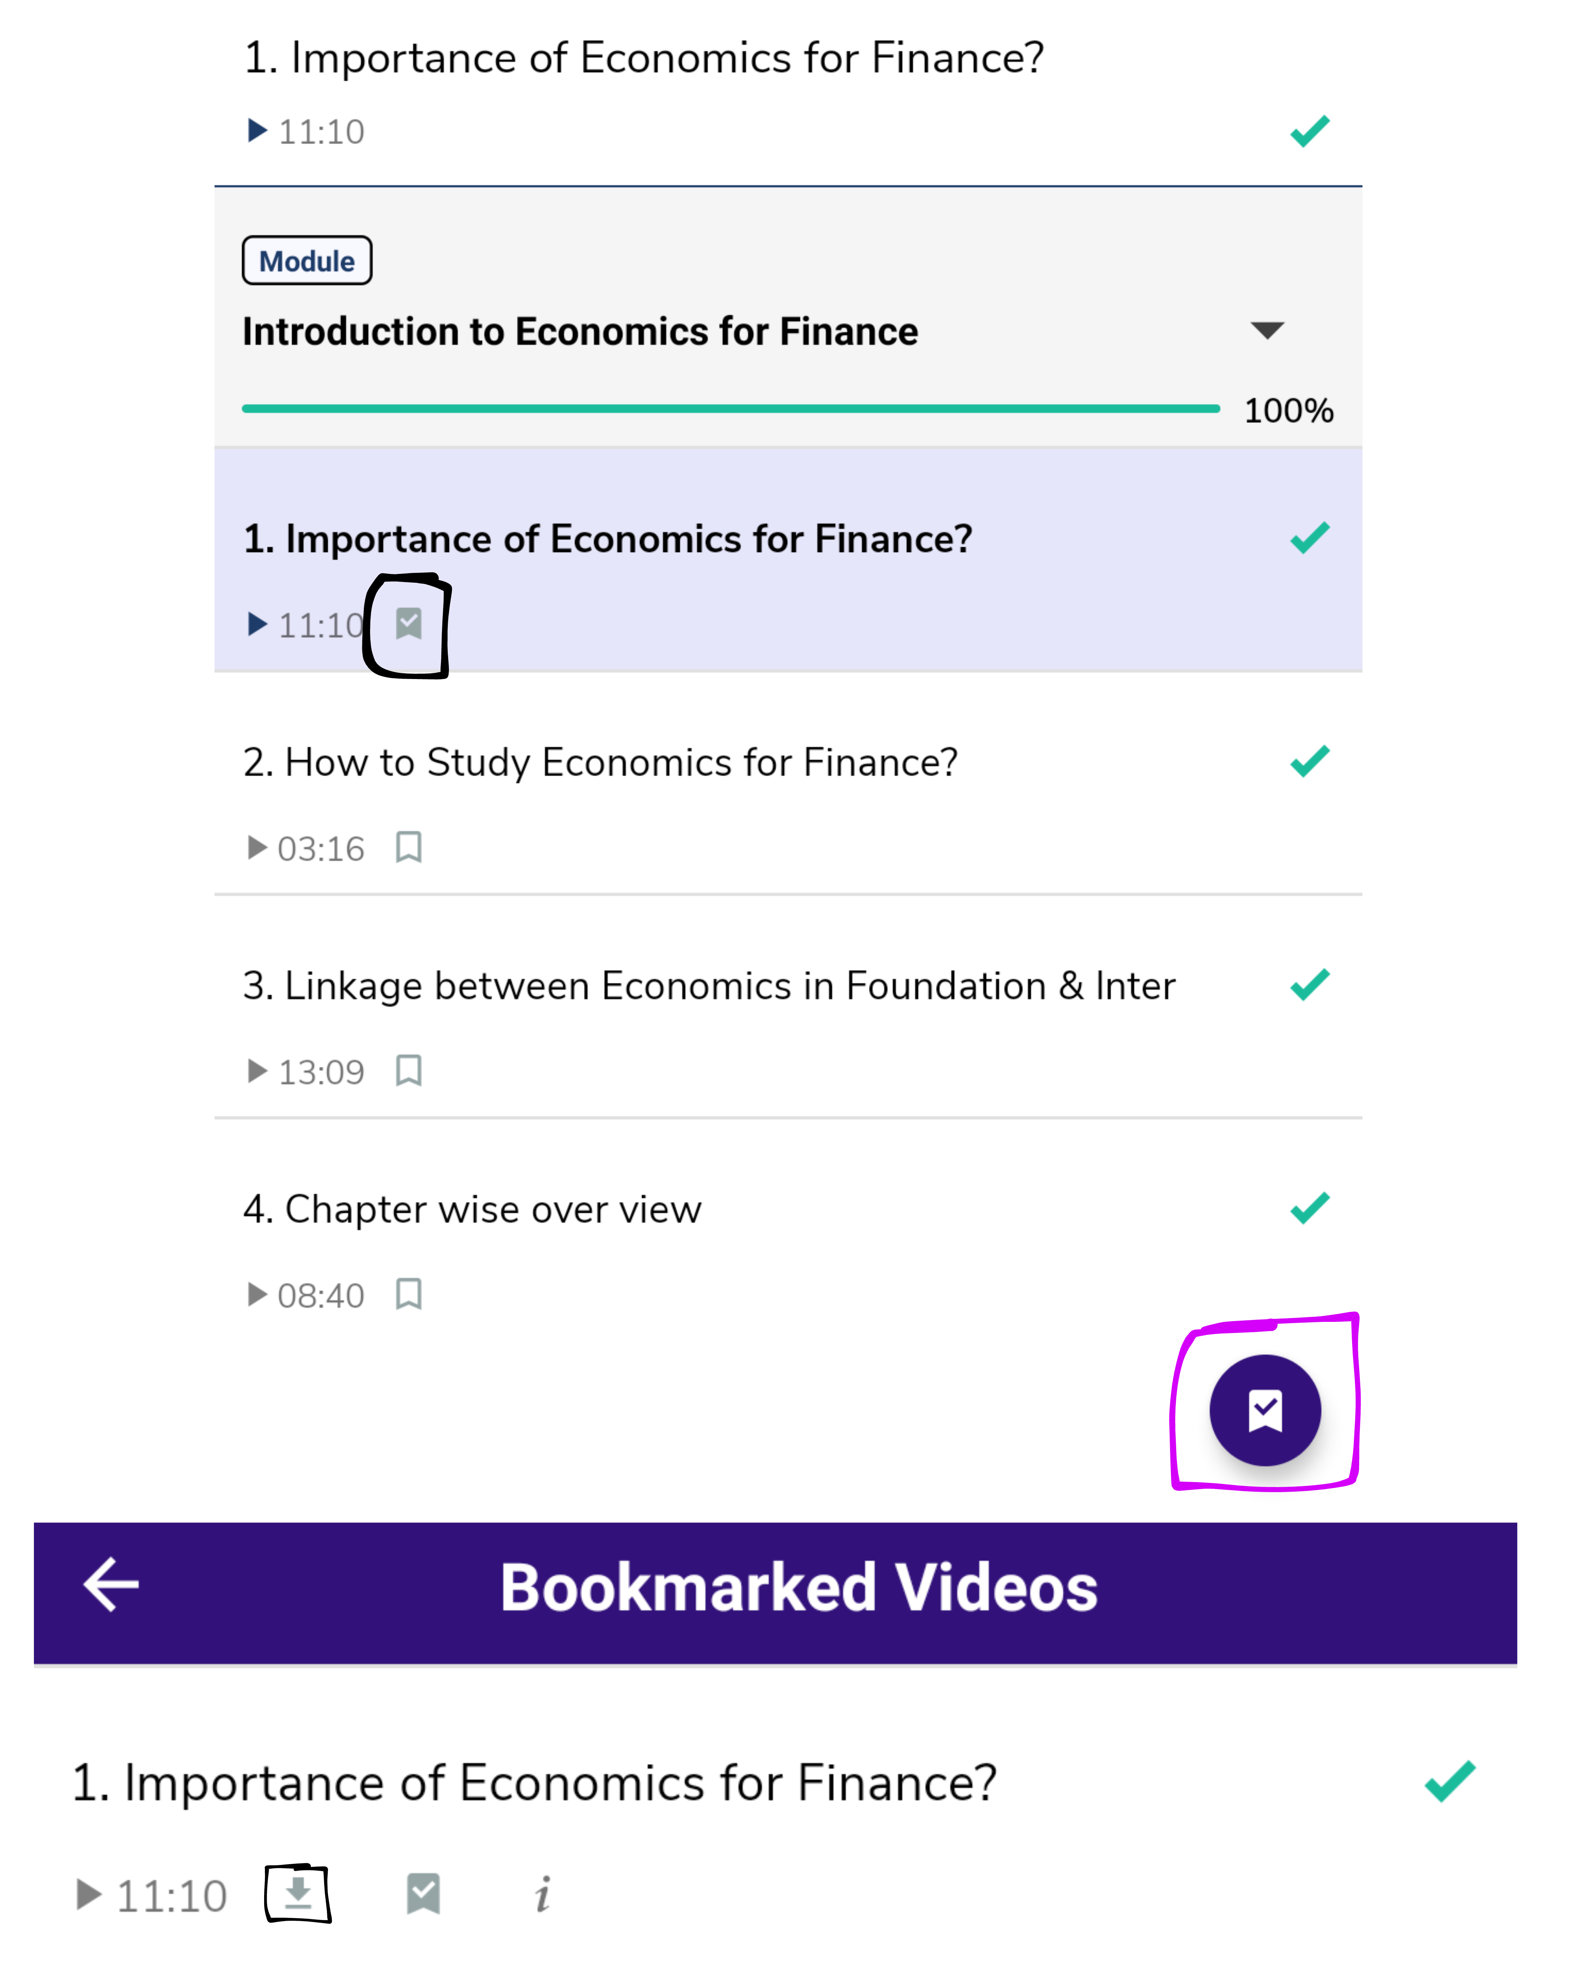Show info for bookmarked video
Image resolution: width=1577 pixels, height=1972 pixels.
coord(542,1893)
